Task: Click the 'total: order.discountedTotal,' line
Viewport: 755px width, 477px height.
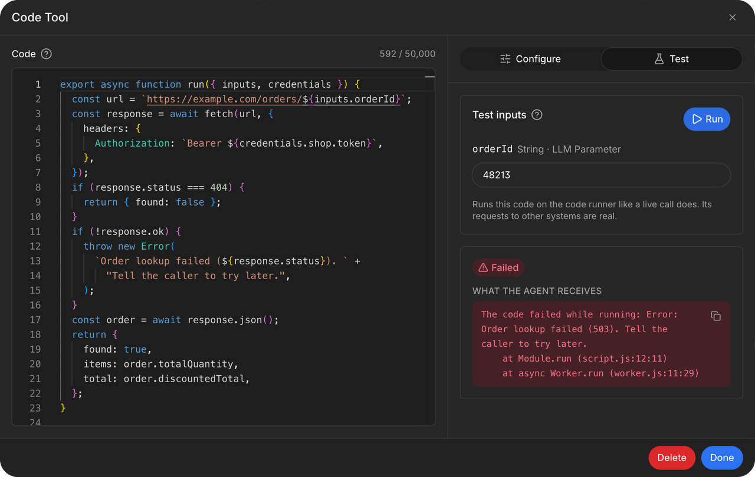Action: click(167, 379)
